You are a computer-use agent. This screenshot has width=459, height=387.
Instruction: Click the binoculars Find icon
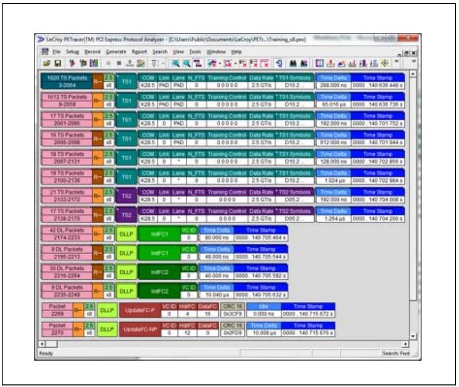coord(293,63)
